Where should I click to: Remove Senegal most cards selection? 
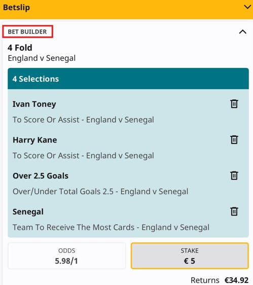tap(234, 211)
